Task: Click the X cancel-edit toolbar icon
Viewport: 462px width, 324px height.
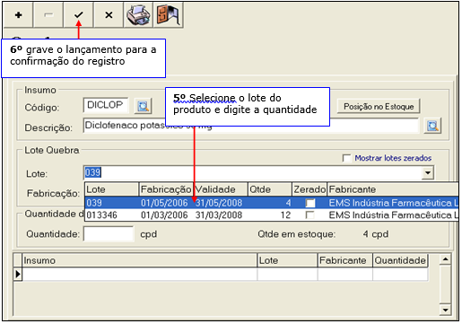Action: coord(109,15)
